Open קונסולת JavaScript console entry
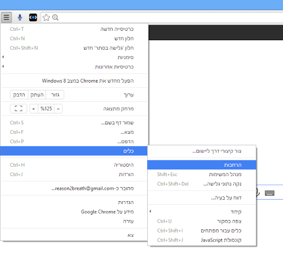The image size is (283, 266). click(202, 240)
